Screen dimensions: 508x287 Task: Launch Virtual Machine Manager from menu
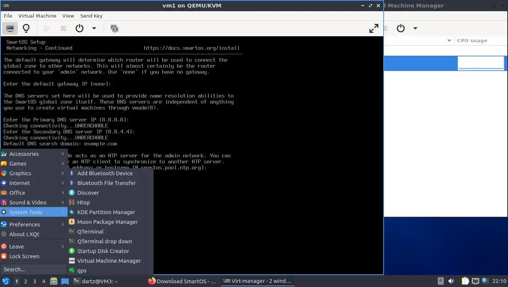(110, 261)
